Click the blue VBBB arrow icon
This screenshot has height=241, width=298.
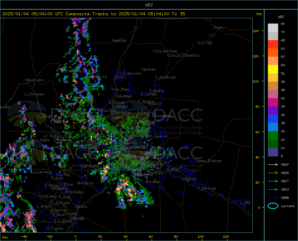coord(273,198)
